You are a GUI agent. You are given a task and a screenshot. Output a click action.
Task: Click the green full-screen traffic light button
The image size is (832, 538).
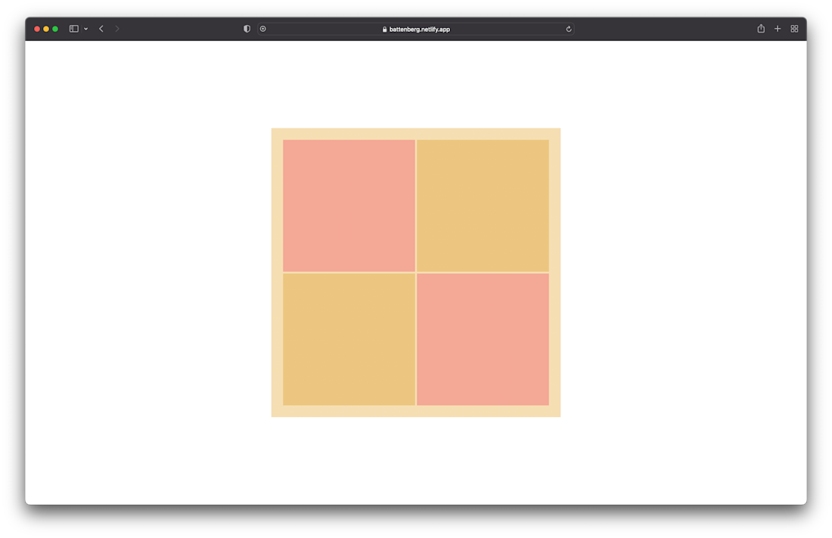56,28
